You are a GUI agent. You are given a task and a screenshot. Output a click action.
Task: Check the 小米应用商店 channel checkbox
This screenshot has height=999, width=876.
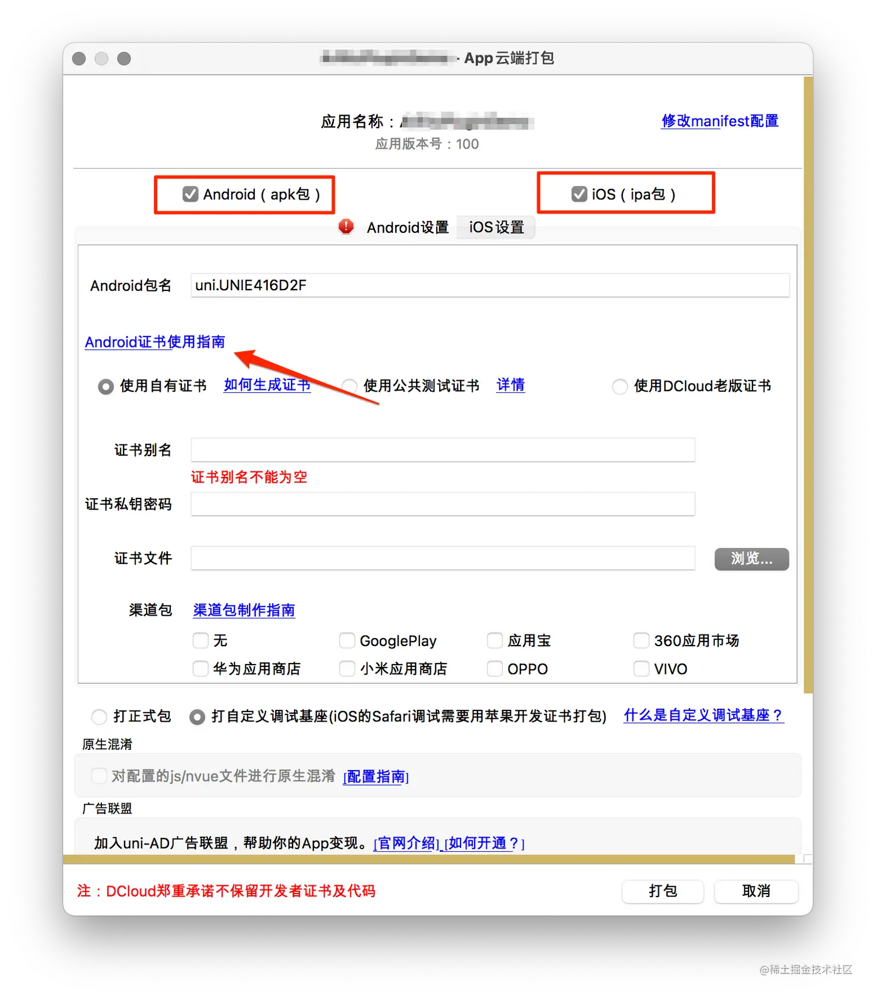tap(347, 669)
